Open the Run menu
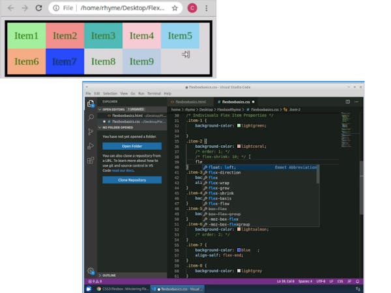This screenshot has width=391, height=293. [141, 93]
